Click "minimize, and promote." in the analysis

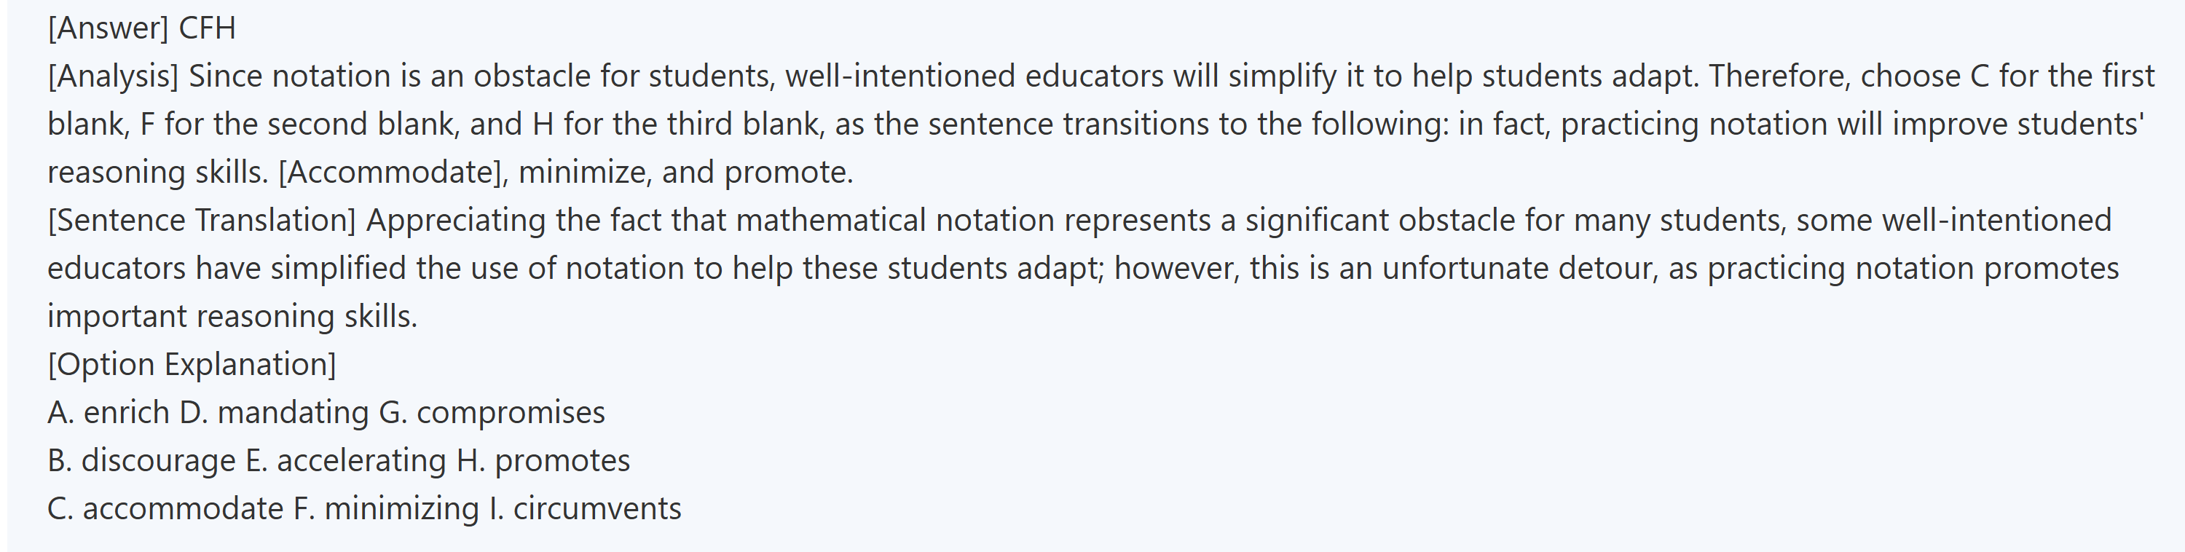tap(685, 172)
